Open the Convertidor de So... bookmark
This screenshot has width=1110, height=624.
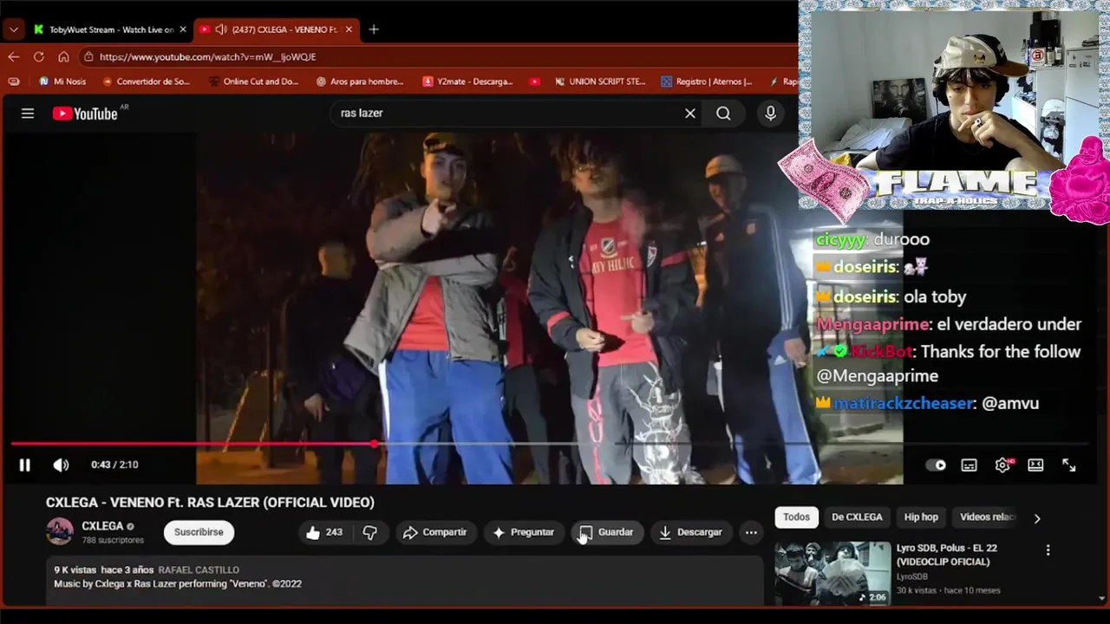146,81
